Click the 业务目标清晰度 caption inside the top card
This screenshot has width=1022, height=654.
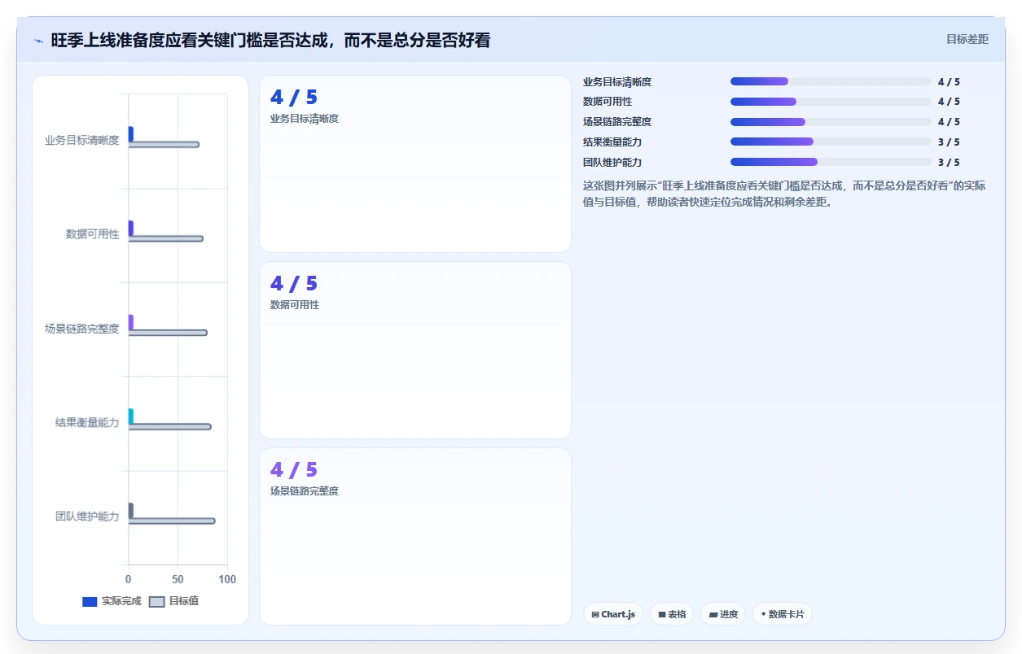point(305,119)
